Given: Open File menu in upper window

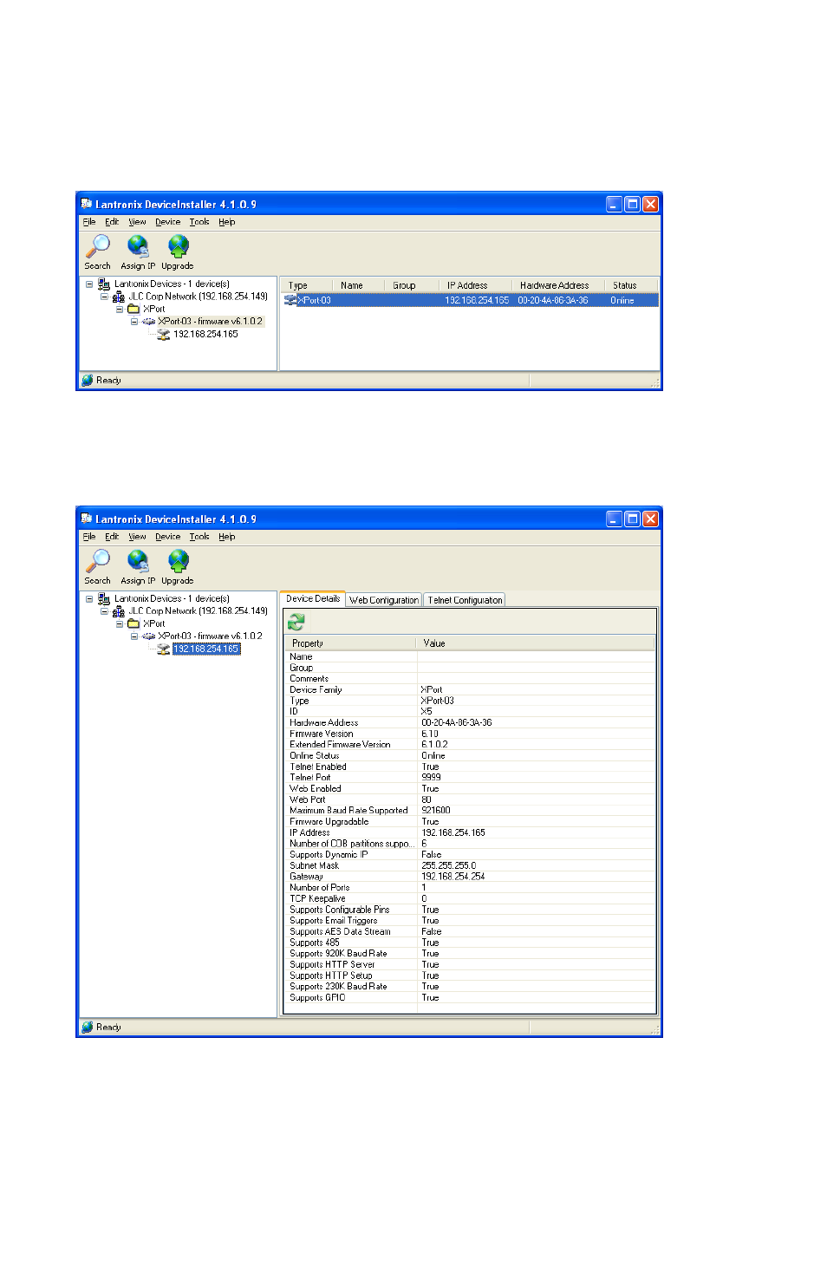Looking at the screenshot, I should pyautogui.click(x=89, y=222).
